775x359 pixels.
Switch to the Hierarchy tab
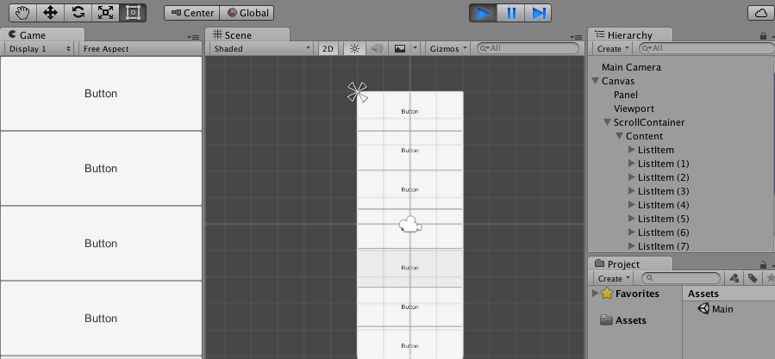[630, 34]
